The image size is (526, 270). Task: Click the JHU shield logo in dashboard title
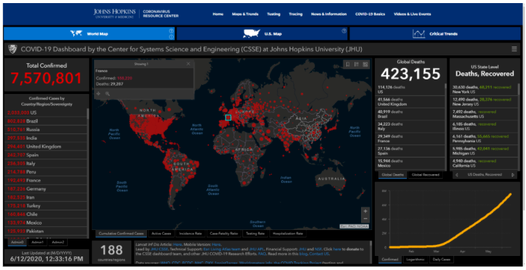click(x=12, y=49)
